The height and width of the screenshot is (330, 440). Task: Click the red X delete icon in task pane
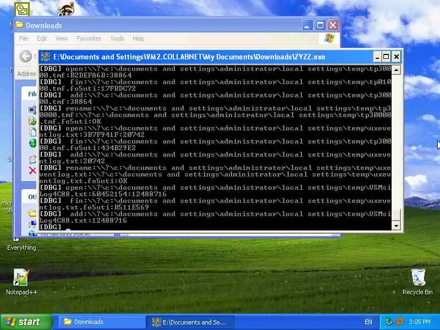pos(32,170)
